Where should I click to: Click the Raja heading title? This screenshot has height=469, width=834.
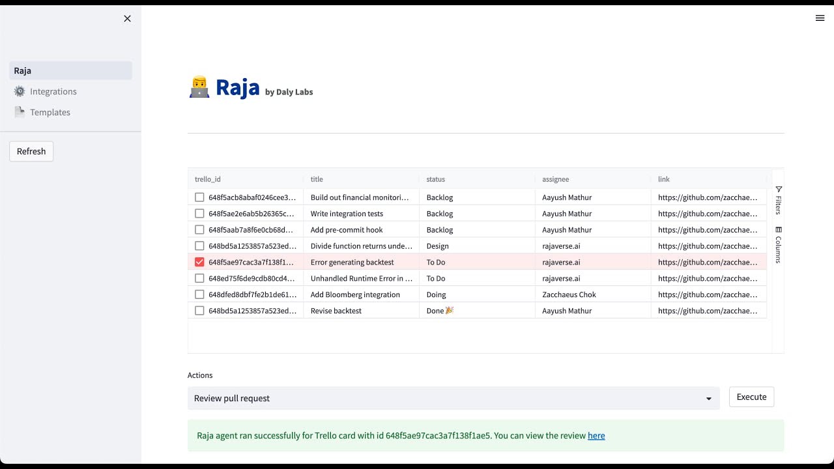click(x=238, y=87)
